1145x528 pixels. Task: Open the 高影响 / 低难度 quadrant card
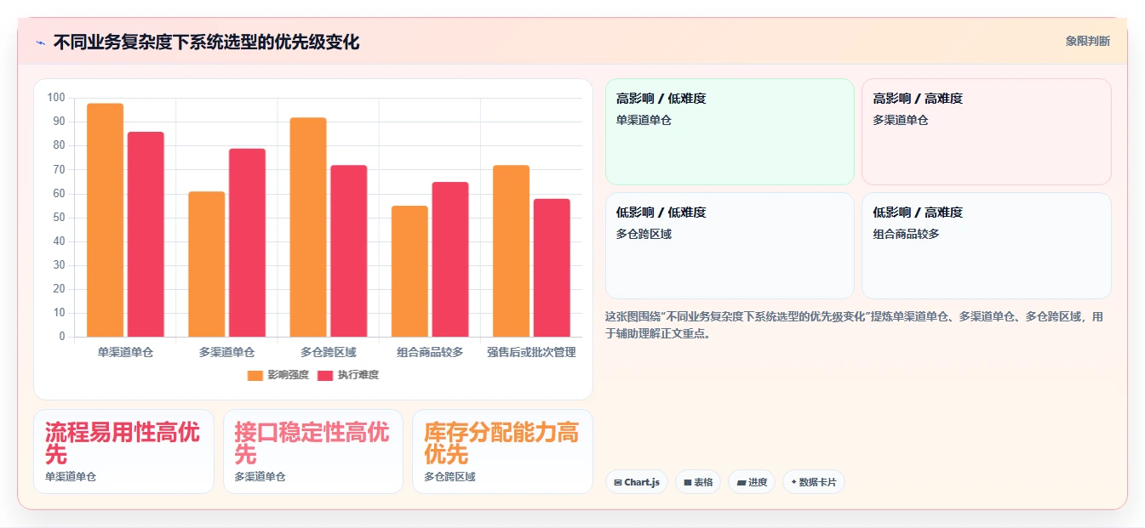pyautogui.click(x=730, y=132)
